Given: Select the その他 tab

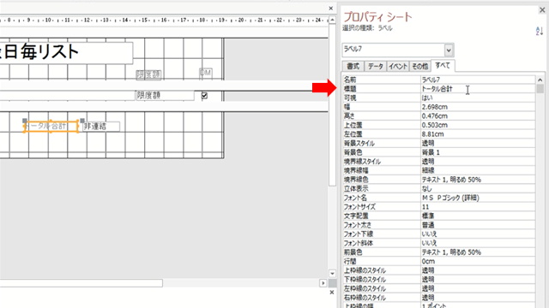Looking at the screenshot, I should pos(419,66).
